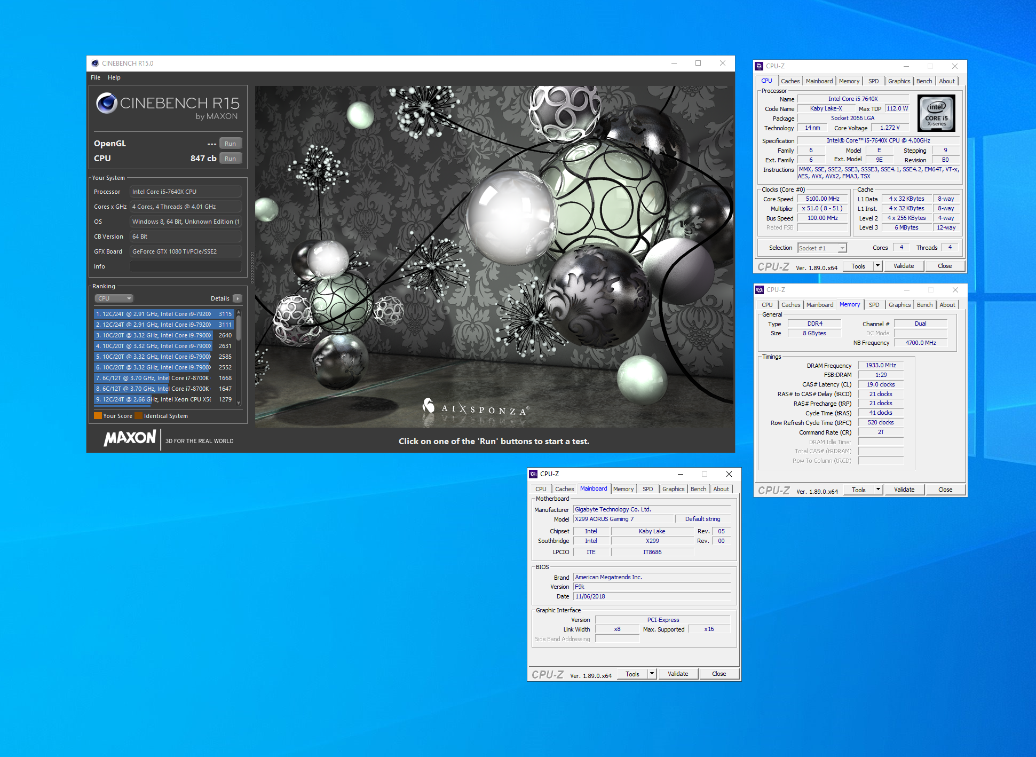Viewport: 1036px width, 757px height.
Task: Click the Cinebench R15 logo sphere
Action: (107, 102)
